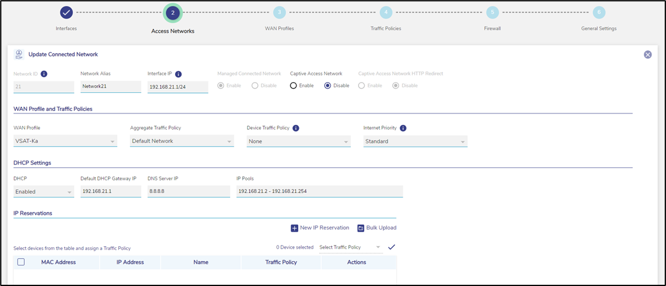Viewport: 666px width, 286px height.
Task: Select Disable for Captive Access Network
Action: (x=327, y=85)
